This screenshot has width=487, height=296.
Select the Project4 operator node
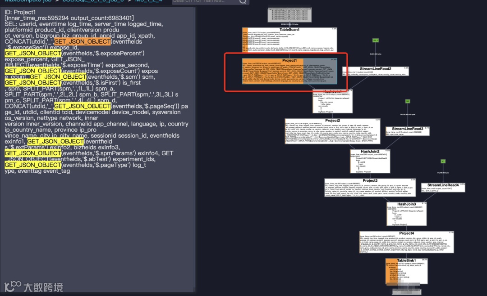407,242
